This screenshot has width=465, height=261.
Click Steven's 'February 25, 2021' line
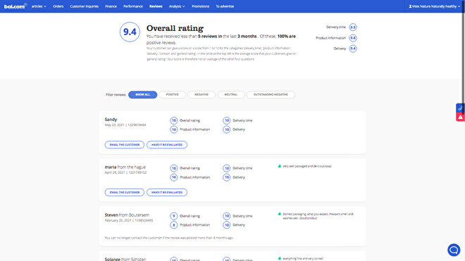(x=129, y=220)
